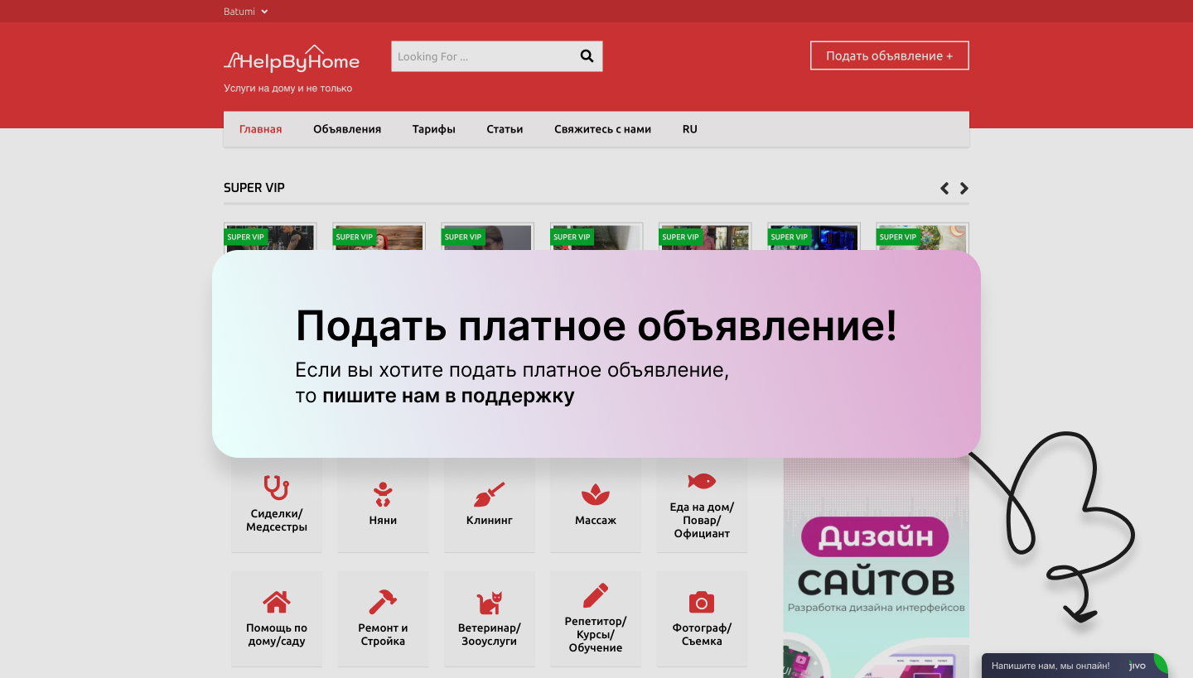Click the Напишите нам, мы онлайн chat bar
This screenshot has height=678, width=1193.
1049,665
